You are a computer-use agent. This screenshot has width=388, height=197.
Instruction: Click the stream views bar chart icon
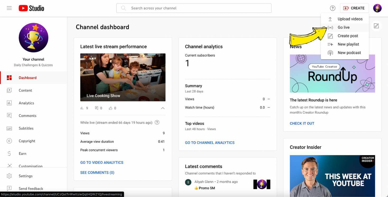click(82, 108)
